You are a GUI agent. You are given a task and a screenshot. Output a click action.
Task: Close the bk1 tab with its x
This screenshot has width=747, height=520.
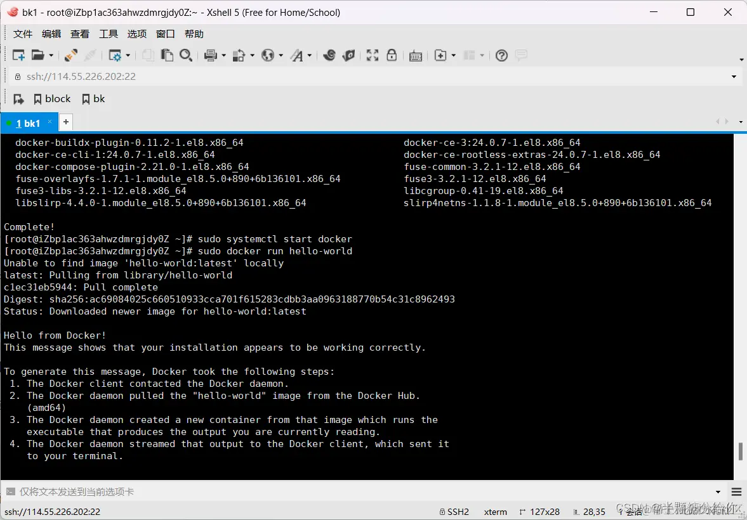point(50,122)
